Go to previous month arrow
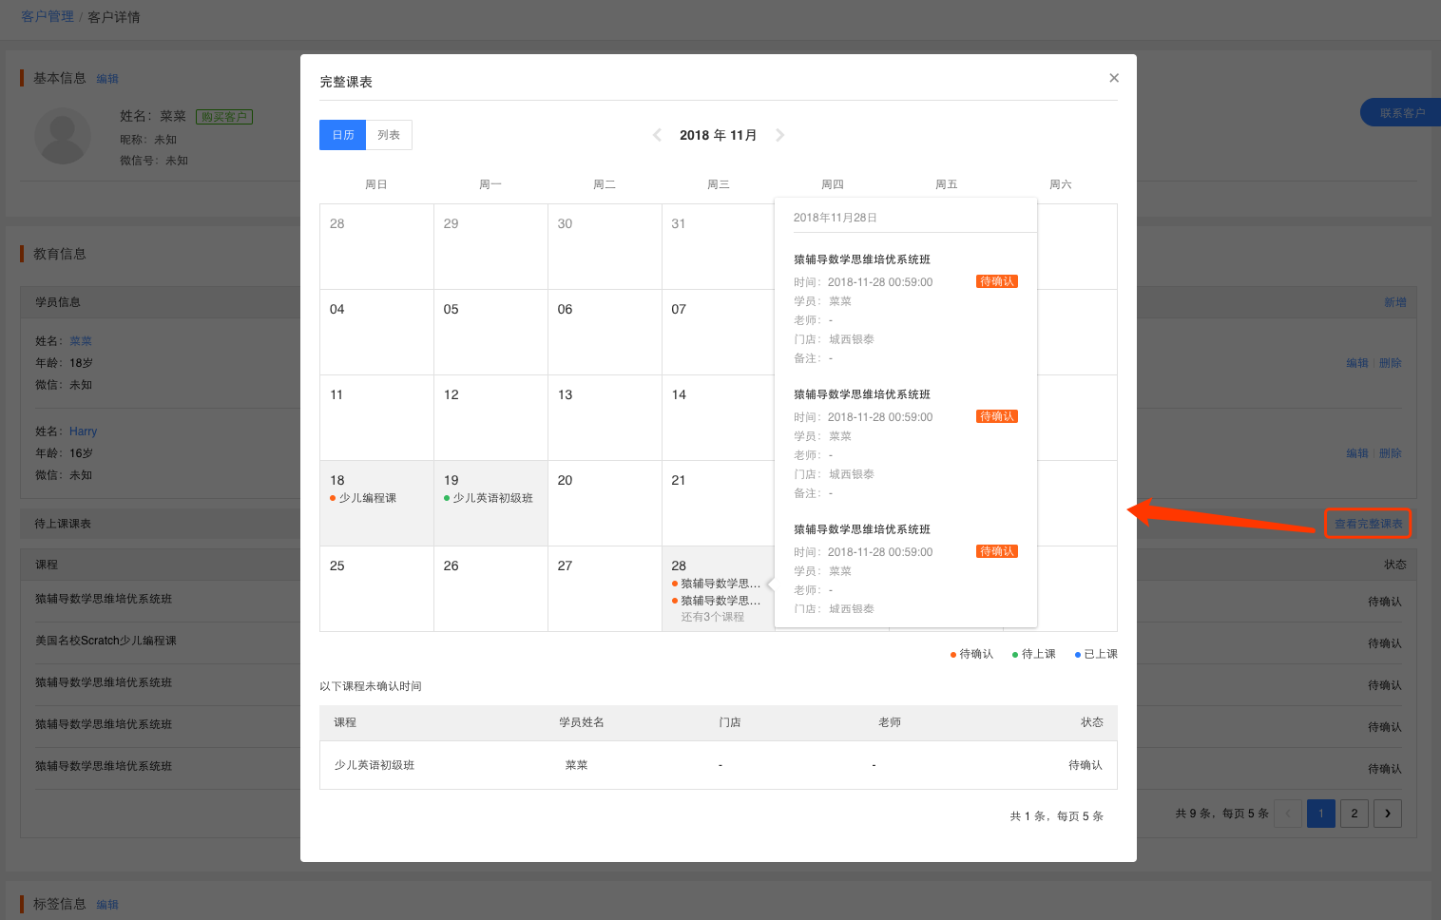 click(657, 135)
